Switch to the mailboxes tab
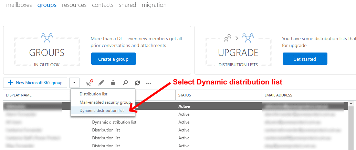This screenshot has width=356, height=150. [x=19, y=5]
